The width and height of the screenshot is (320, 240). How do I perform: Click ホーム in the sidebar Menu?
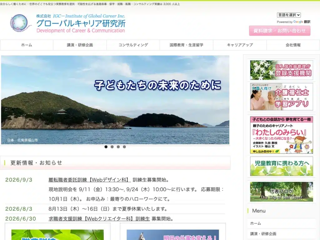coord(256,223)
